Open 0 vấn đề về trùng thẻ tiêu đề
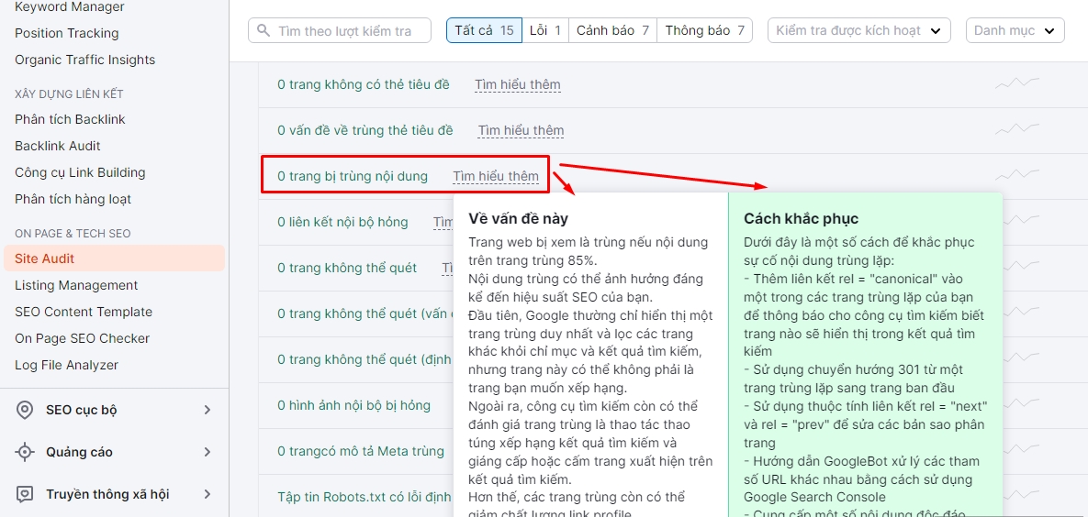Screen dimensions: 1088x517 point(365,130)
